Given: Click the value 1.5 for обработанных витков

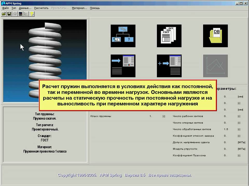Looking at the screenshot, I should coord(226,129).
